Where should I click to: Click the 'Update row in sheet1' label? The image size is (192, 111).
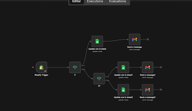click(x=123, y=75)
